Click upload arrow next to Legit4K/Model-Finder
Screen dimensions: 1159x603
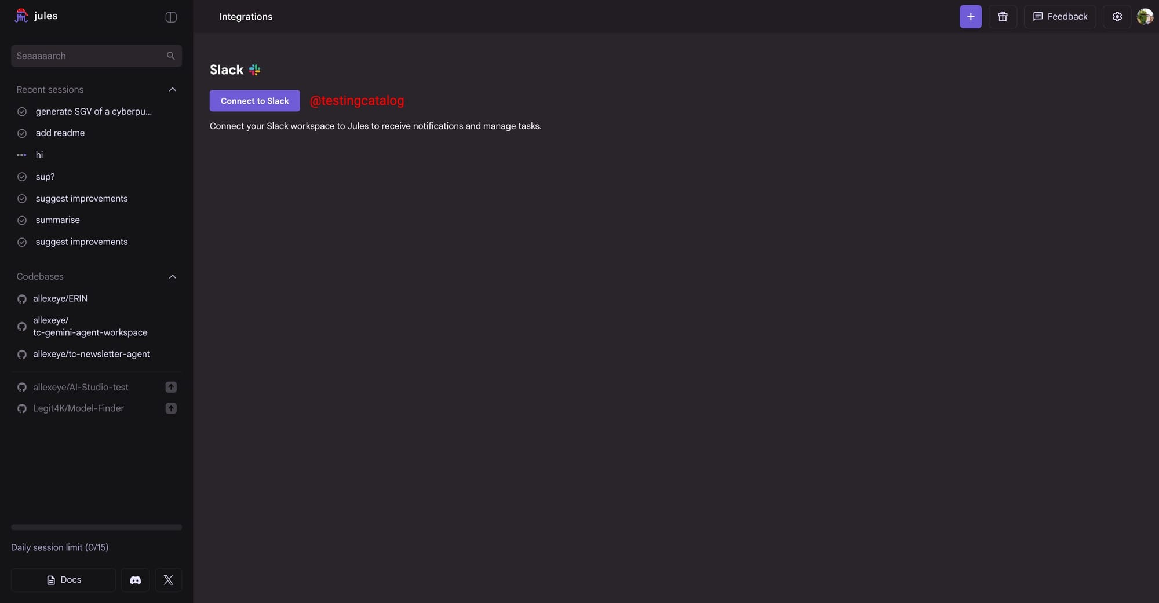[171, 408]
